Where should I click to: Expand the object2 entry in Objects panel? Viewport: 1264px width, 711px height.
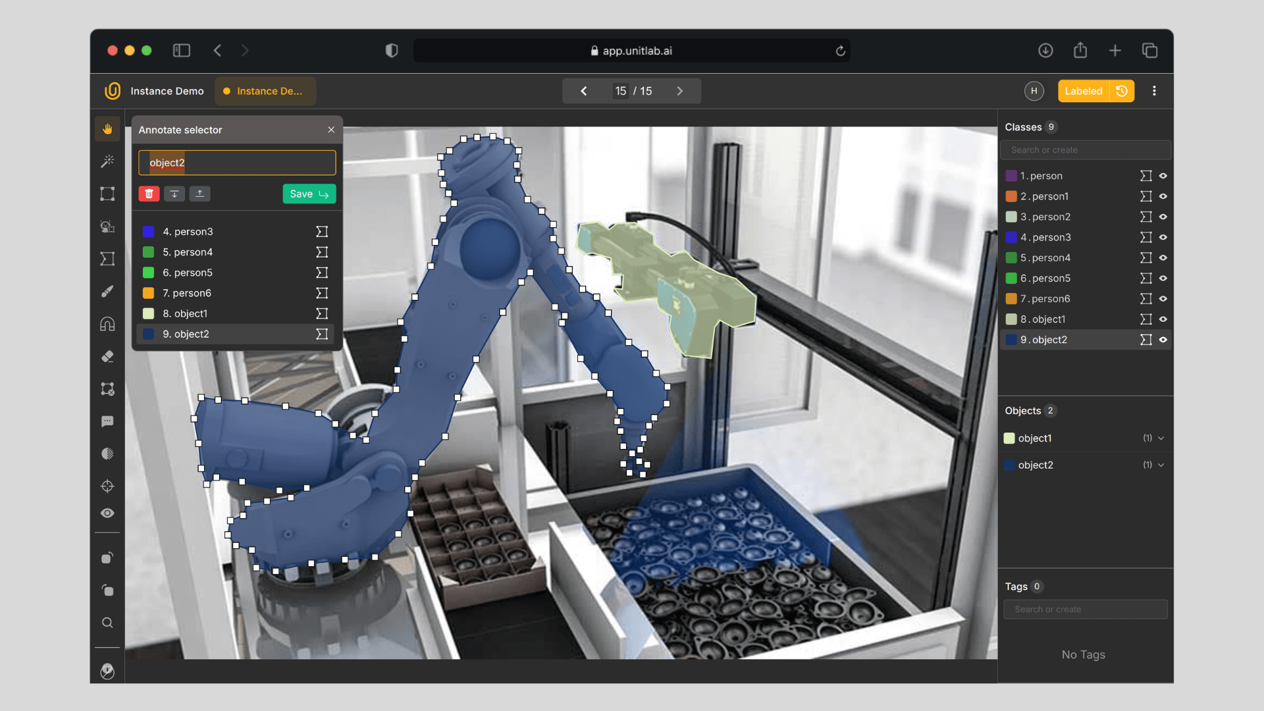[1161, 465]
